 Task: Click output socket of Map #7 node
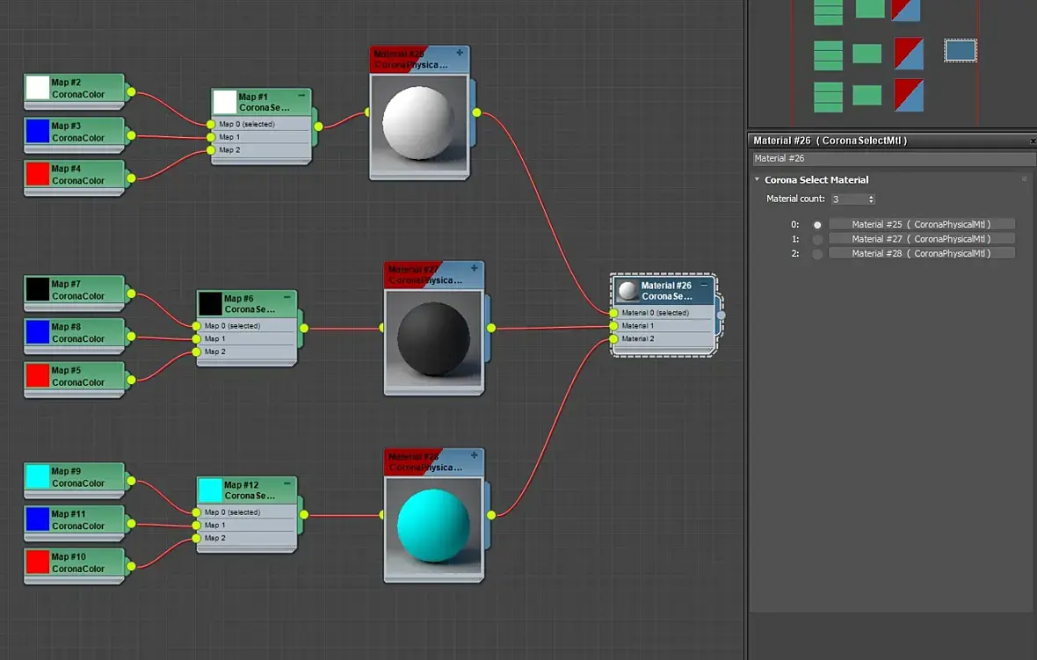[131, 294]
